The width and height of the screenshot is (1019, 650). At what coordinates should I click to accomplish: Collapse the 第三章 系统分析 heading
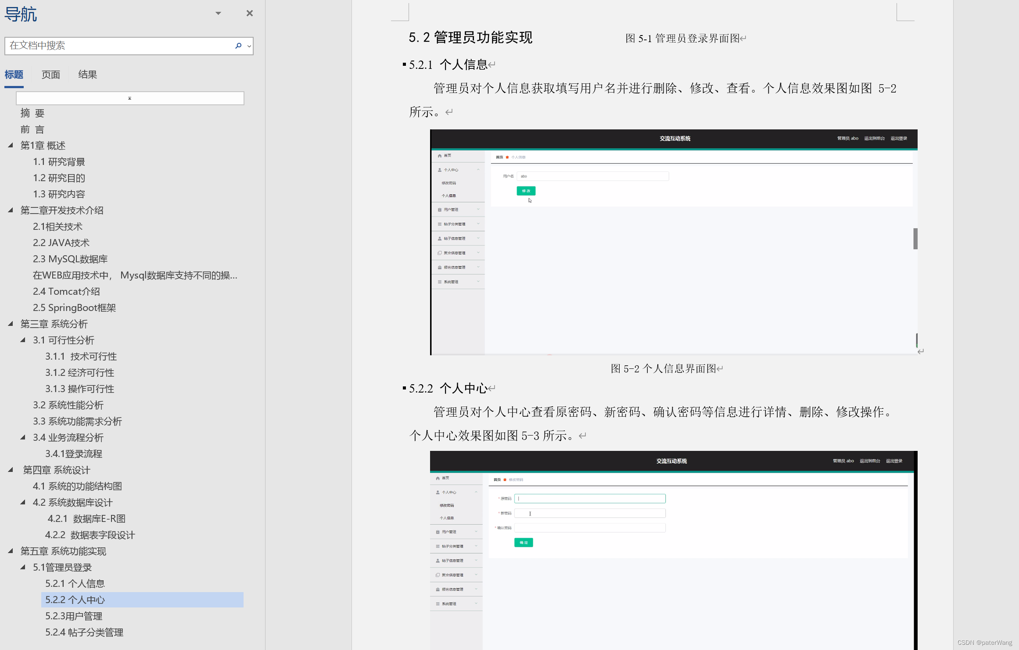point(11,324)
